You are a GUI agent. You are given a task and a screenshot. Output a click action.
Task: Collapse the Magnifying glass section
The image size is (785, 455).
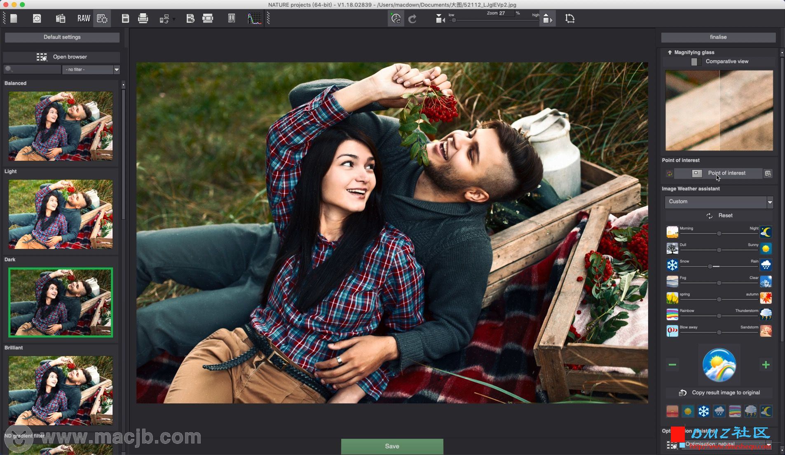[670, 52]
